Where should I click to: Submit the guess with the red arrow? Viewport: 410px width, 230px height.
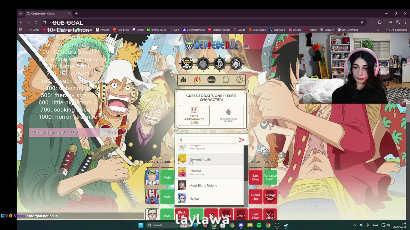[242, 140]
